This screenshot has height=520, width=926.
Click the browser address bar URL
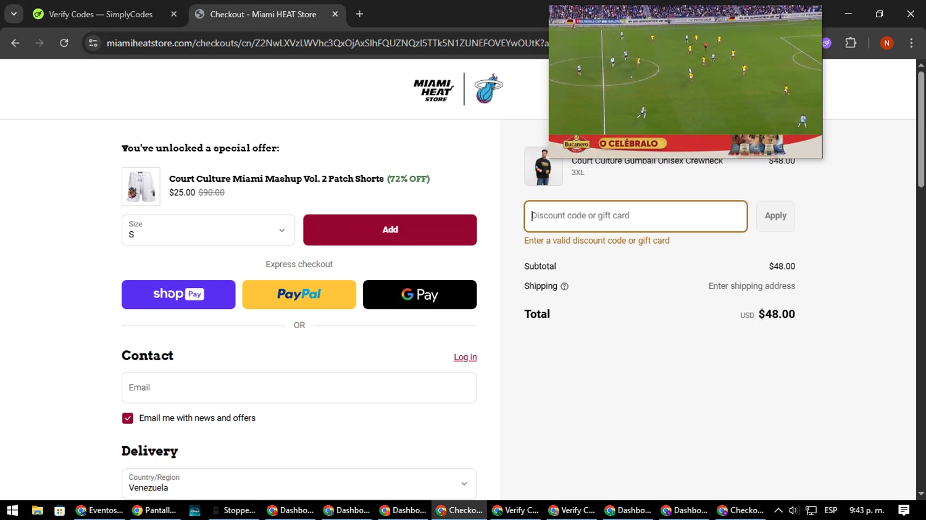[327, 43]
